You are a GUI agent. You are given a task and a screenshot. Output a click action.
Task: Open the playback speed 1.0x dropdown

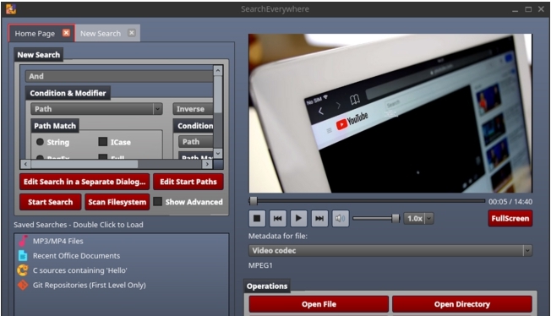(x=418, y=218)
